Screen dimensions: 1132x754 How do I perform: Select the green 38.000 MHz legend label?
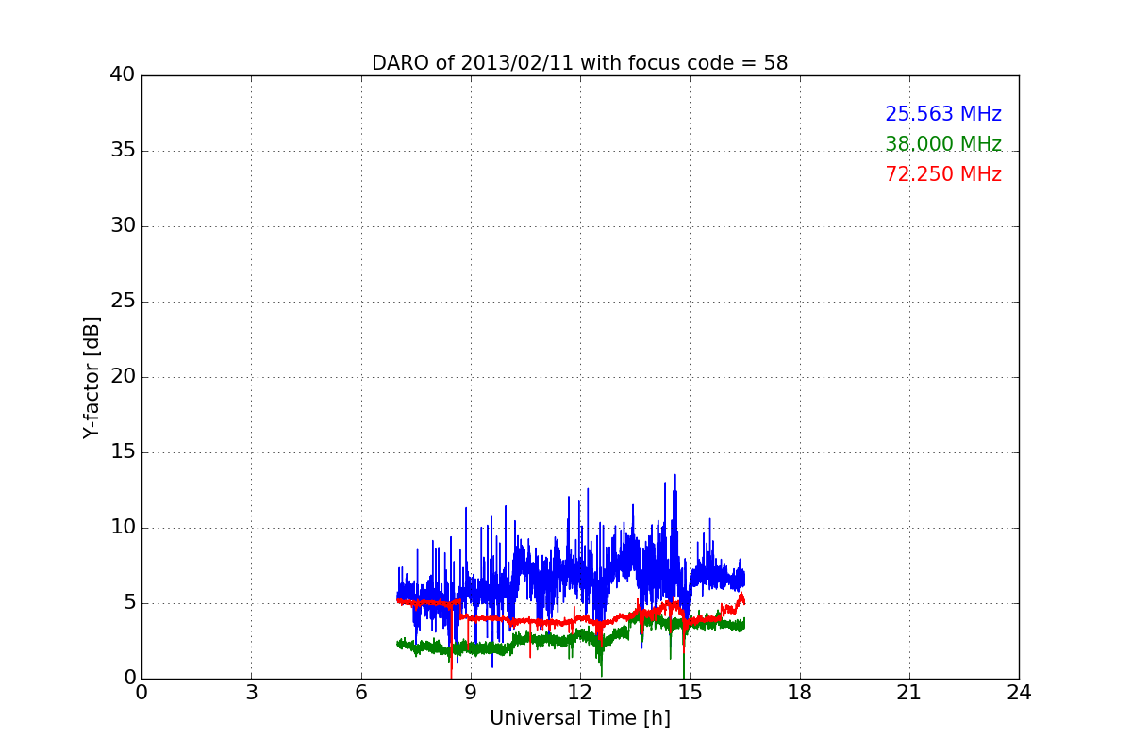943,144
